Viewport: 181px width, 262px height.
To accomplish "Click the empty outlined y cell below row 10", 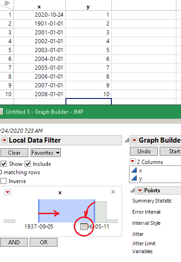I will (89, 102).
